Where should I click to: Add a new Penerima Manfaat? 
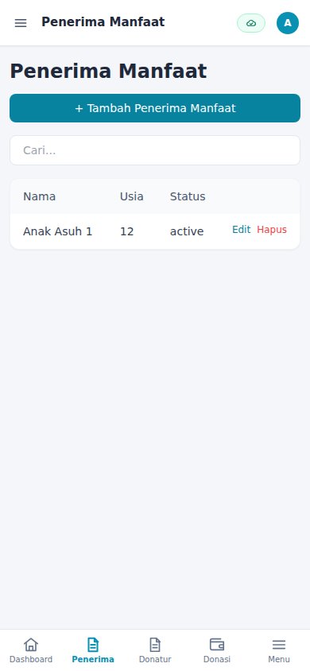coord(155,108)
